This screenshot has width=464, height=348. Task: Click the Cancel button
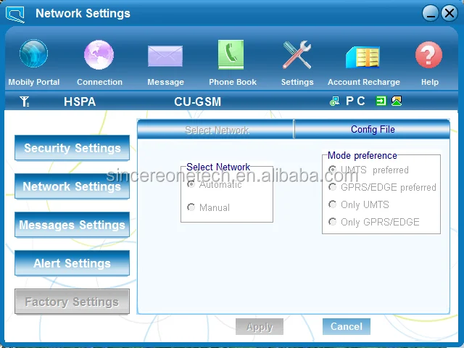pyautogui.click(x=347, y=326)
